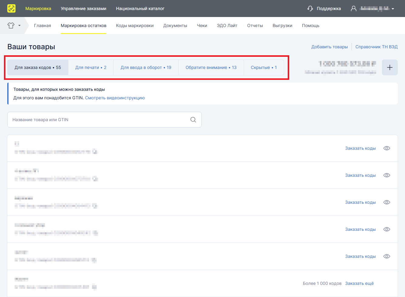Toggle the eye icon on the first product row
405x297 pixels.
click(387, 148)
